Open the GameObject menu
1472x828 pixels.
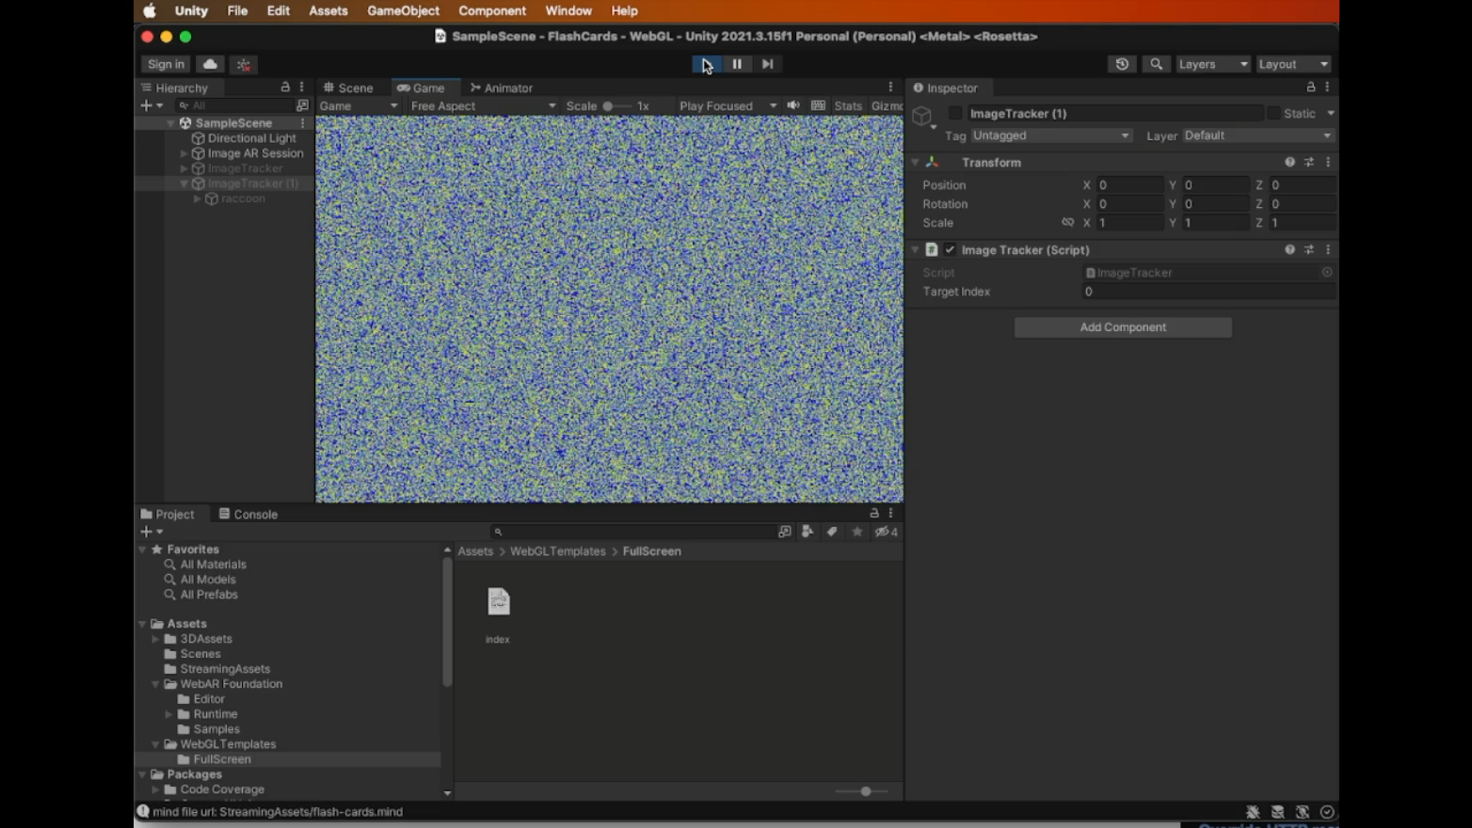403,10
